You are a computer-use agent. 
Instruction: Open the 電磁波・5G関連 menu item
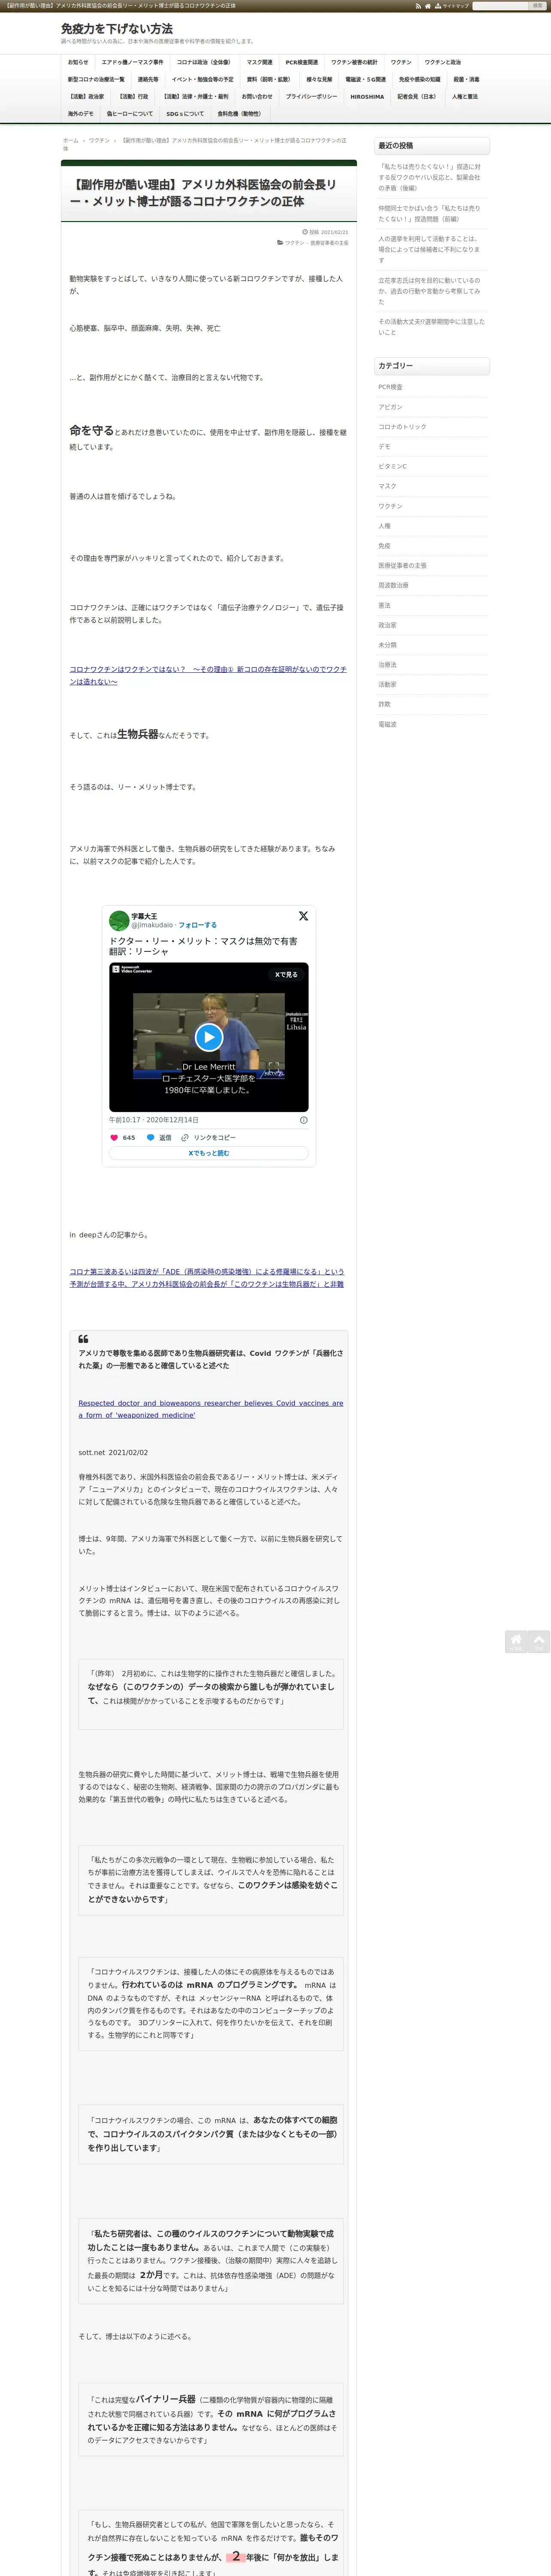(365, 79)
